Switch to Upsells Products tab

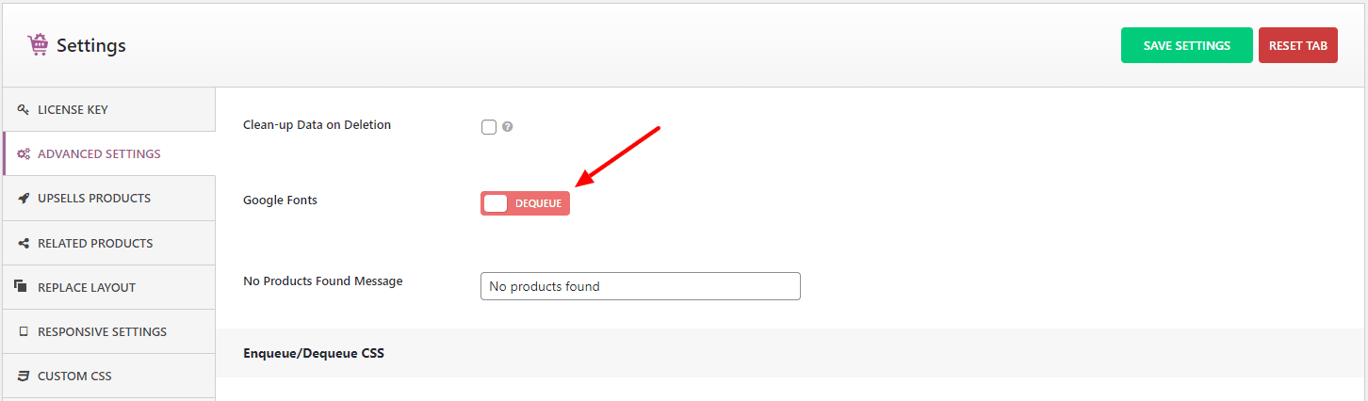pyautogui.click(x=94, y=199)
